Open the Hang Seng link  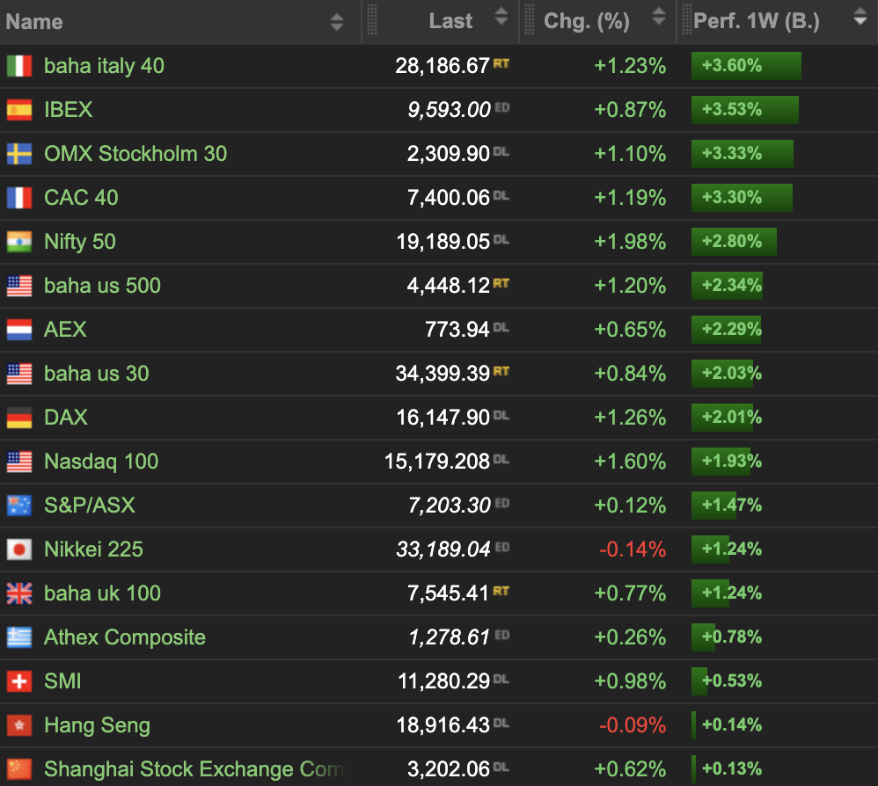[x=98, y=725]
